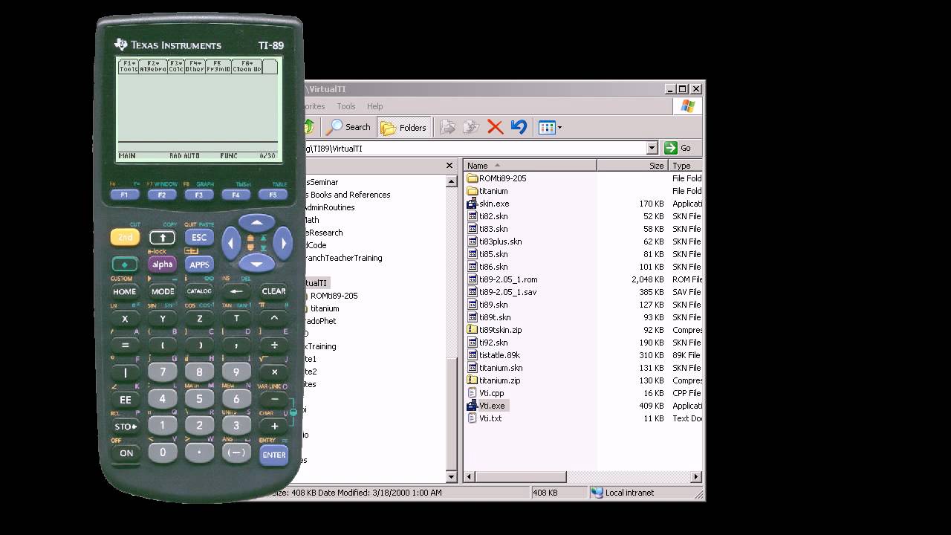Select Vti.cpp file
The height and width of the screenshot is (535, 951).
click(x=486, y=393)
